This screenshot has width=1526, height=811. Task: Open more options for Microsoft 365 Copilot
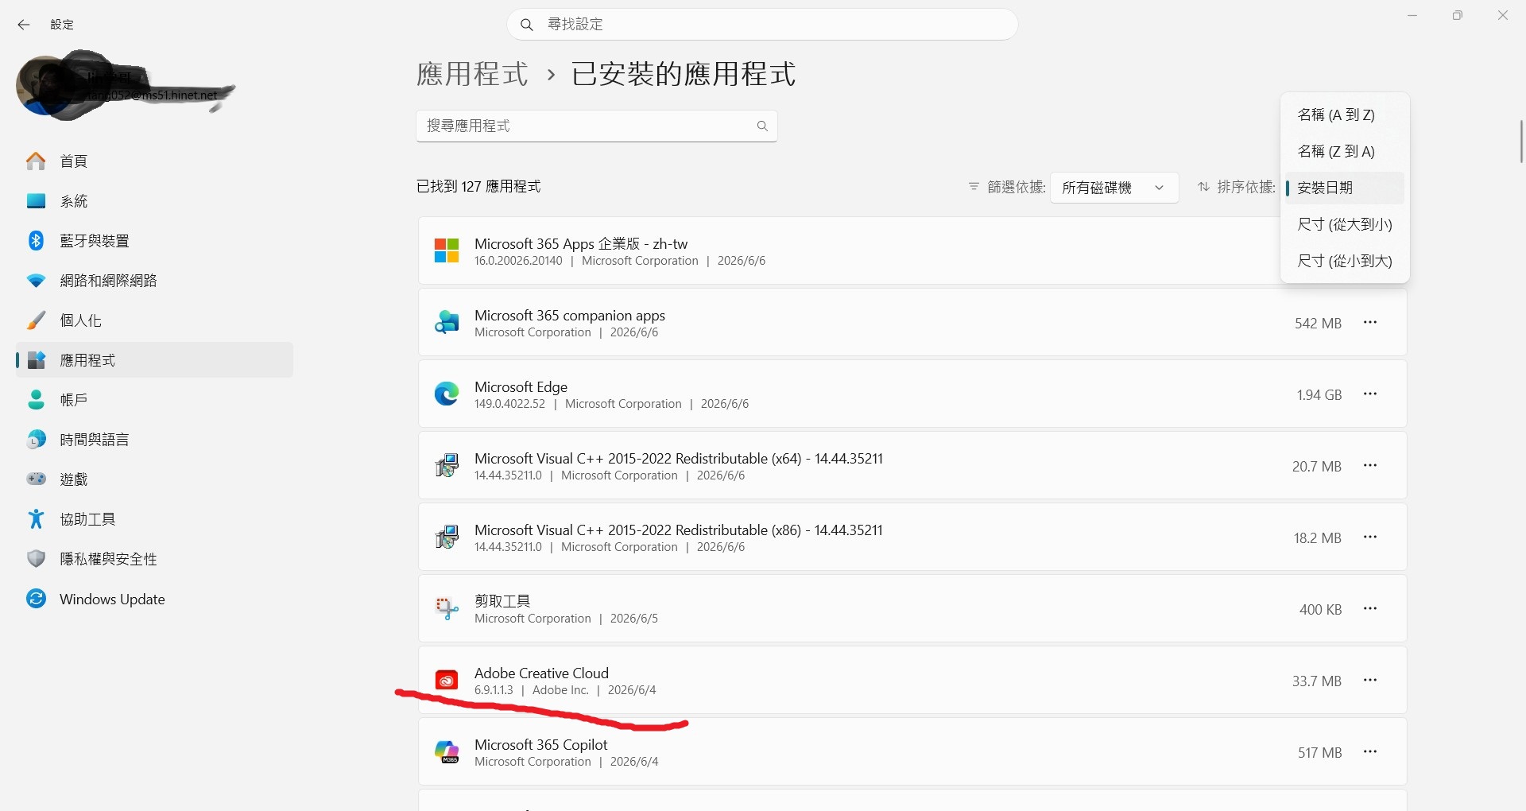click(x=1370, y=752)
